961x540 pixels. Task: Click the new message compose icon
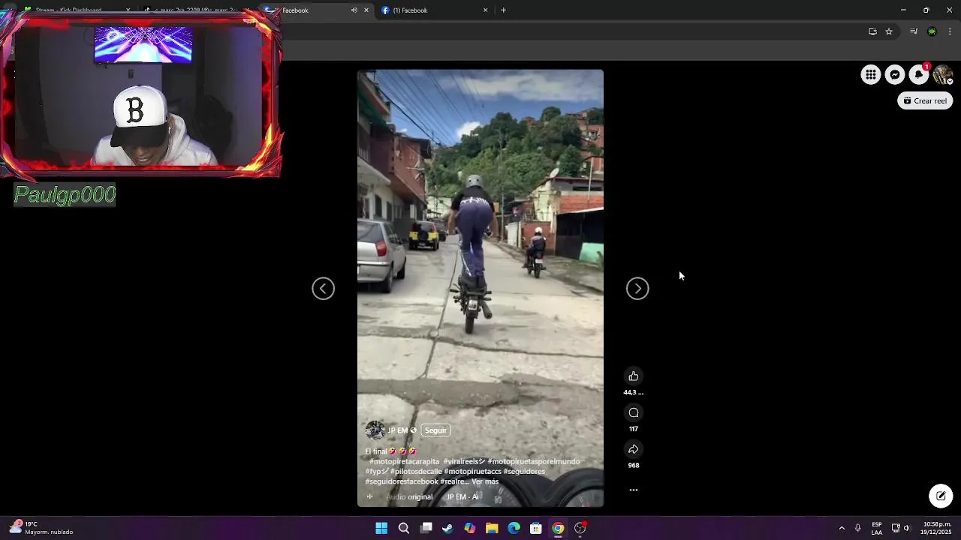[941, 496]
